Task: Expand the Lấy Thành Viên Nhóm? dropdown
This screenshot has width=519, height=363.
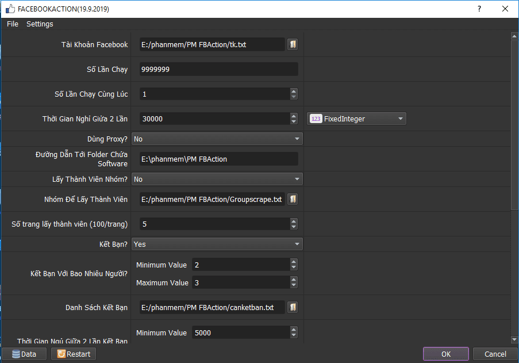Action: coord(217,179)
